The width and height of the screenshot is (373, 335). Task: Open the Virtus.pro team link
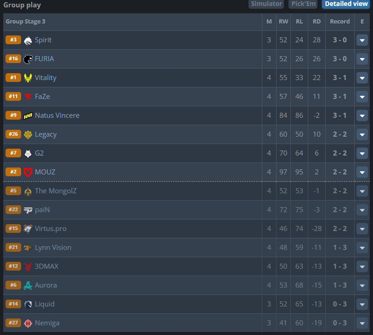[51, 229]
